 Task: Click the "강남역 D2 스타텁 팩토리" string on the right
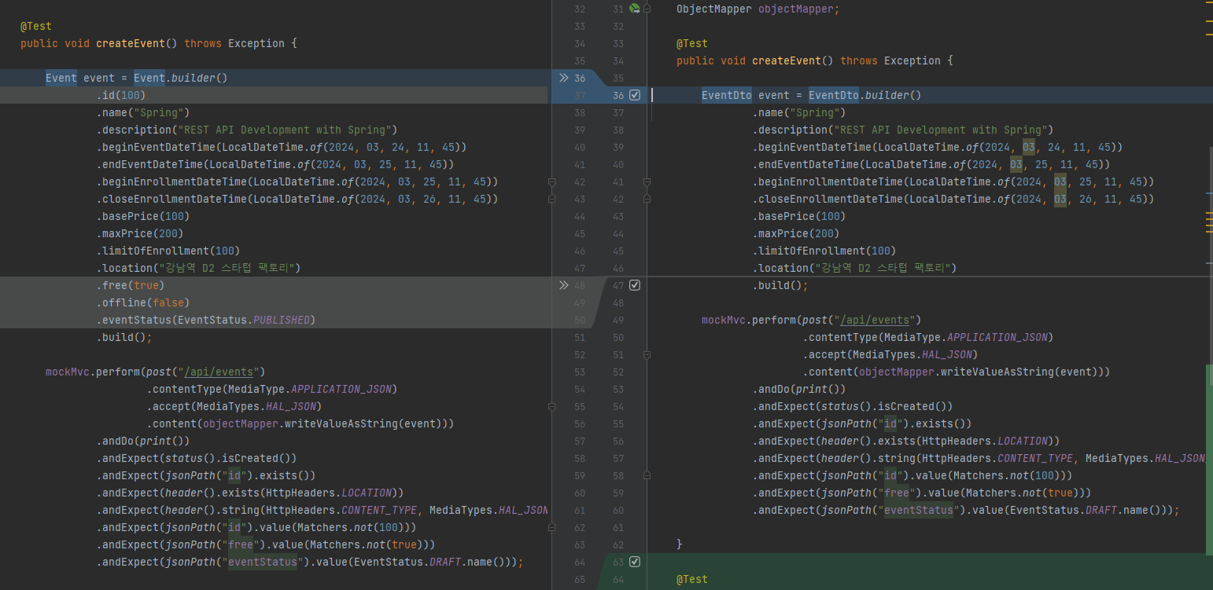pyautogui.click(x=885, y=268)
